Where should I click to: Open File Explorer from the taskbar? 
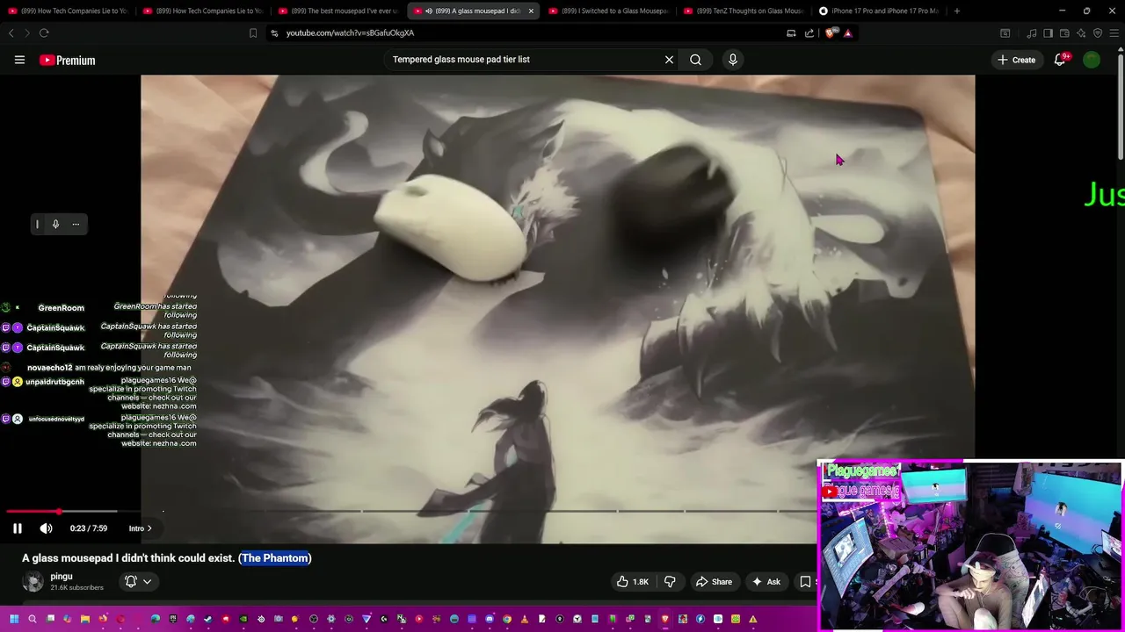(x=85, y=619)
